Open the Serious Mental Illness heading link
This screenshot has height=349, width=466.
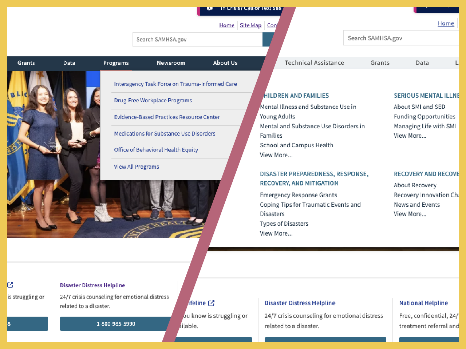pyautogui.click(x=426, y=96)
